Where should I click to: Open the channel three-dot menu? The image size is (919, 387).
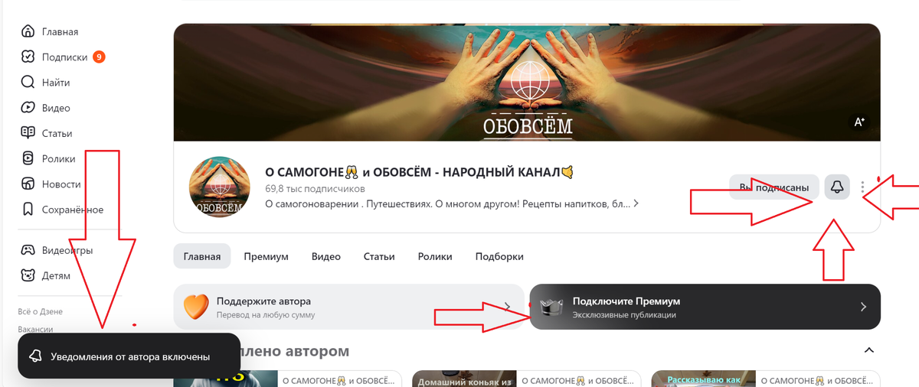point(862,187)
